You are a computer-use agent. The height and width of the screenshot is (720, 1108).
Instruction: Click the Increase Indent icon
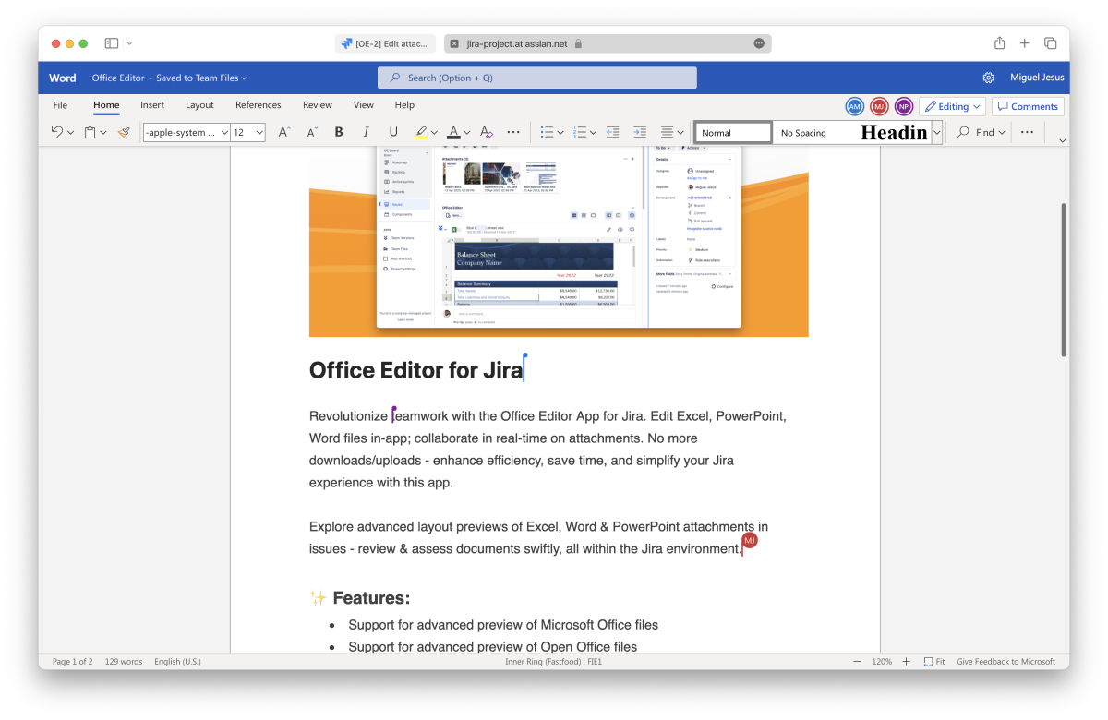tap(639, 133)
